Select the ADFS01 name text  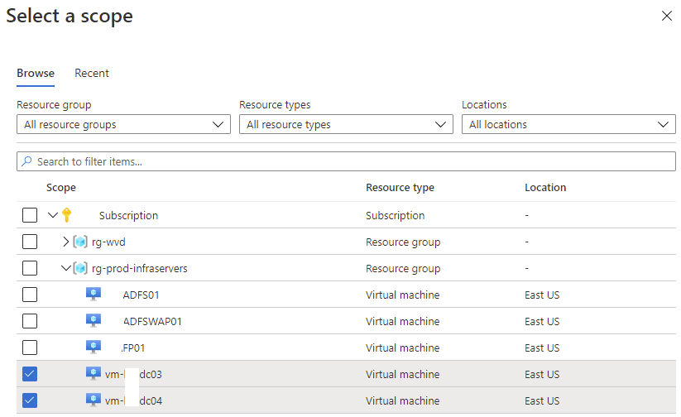[141, 295]
